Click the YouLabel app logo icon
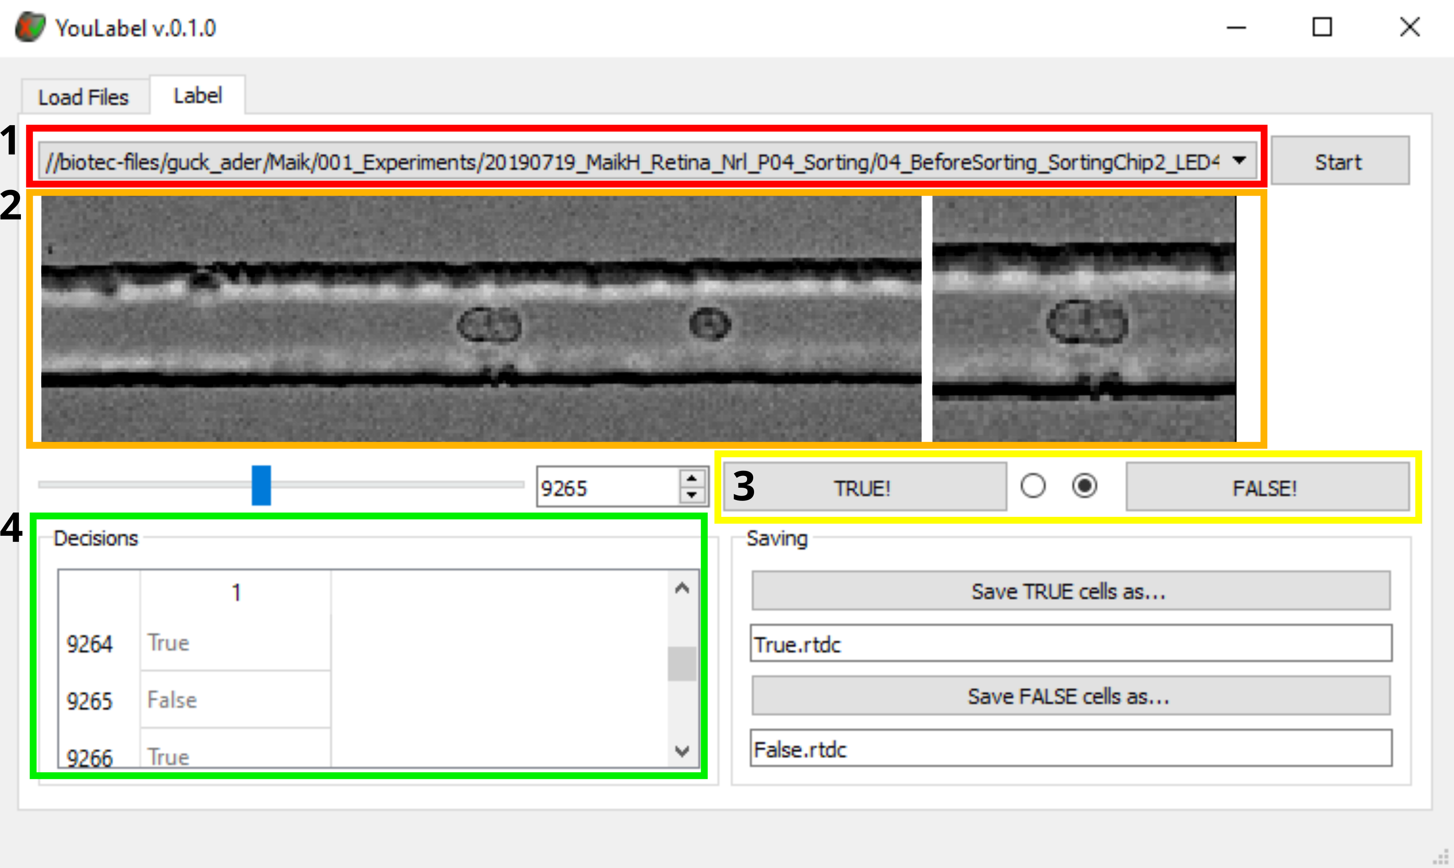The width and height of the screenshot is (1454, 868). pyautogui.click(x=30, y=27)
